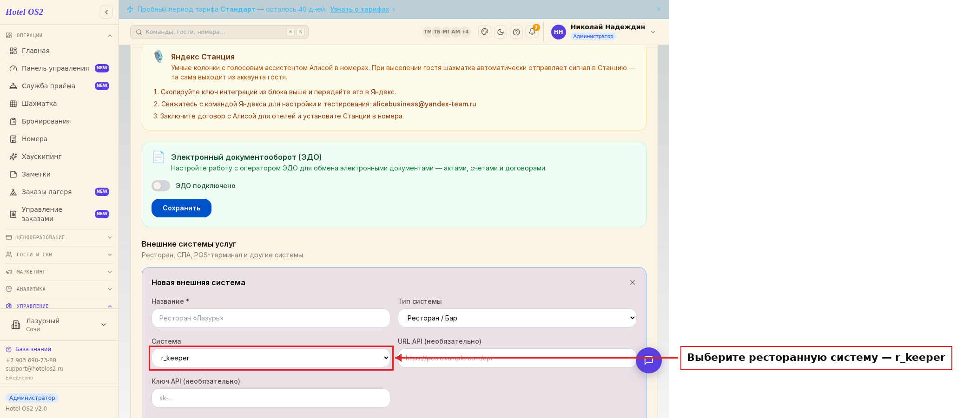Click the Заметки note icon
The image size is (963, 418).
tap(13, 174)
